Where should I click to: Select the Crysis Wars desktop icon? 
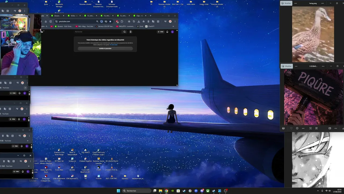click(59, 169)
